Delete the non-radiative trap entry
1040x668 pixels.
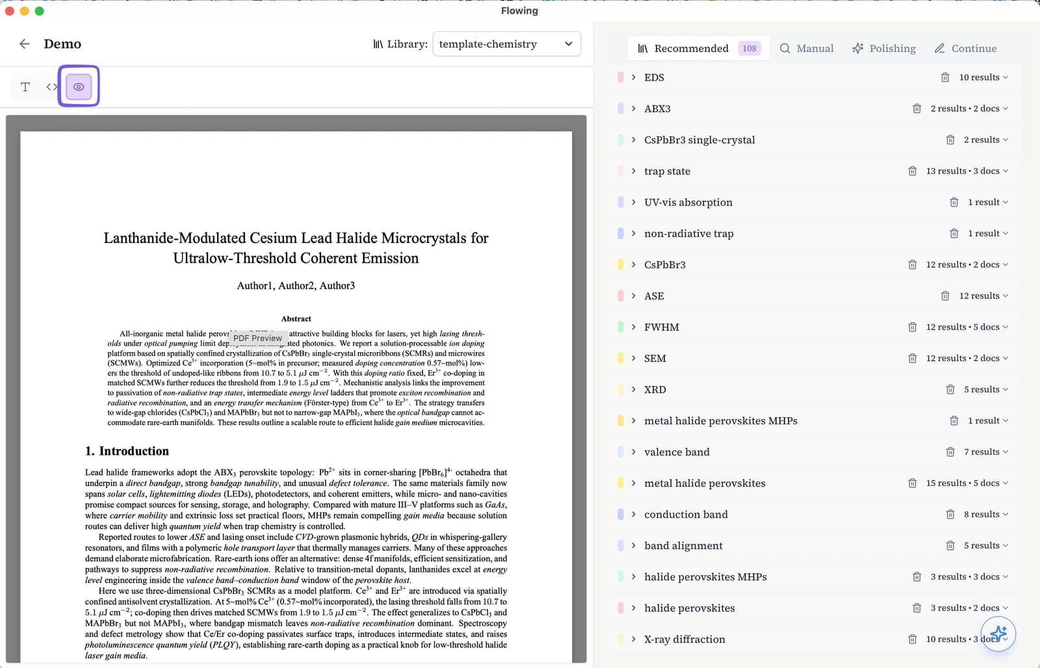[954, 233]
